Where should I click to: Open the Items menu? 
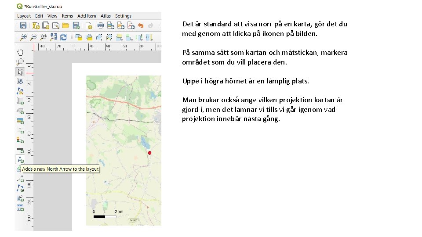pos(67,16)
